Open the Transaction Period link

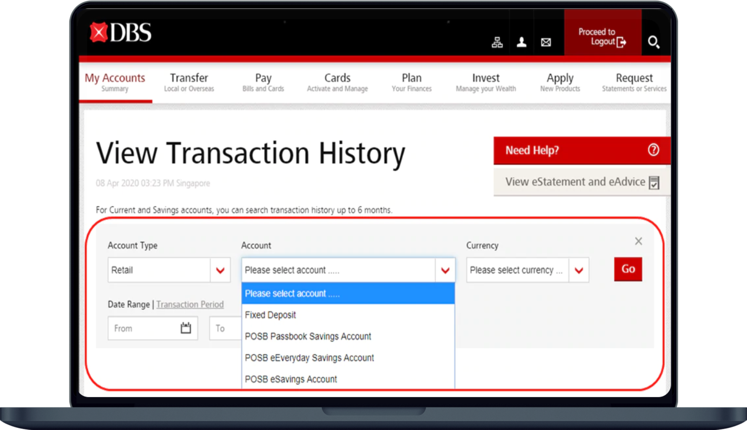(190, 304)
